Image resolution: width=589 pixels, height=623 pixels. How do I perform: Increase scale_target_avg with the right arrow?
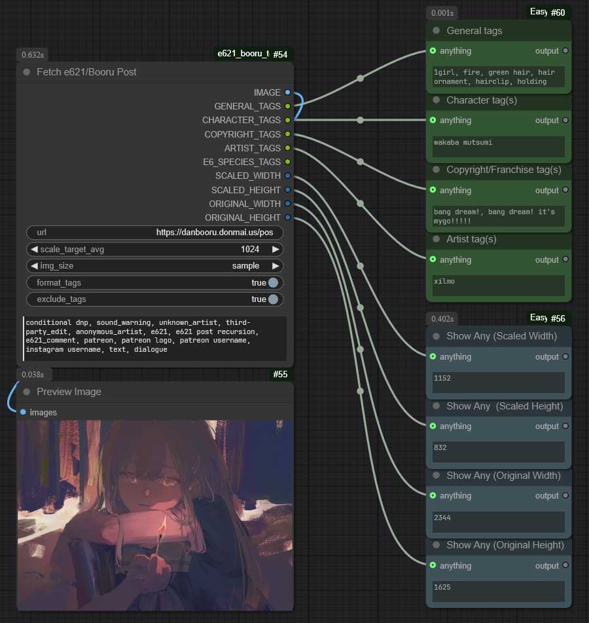(276, 249)
